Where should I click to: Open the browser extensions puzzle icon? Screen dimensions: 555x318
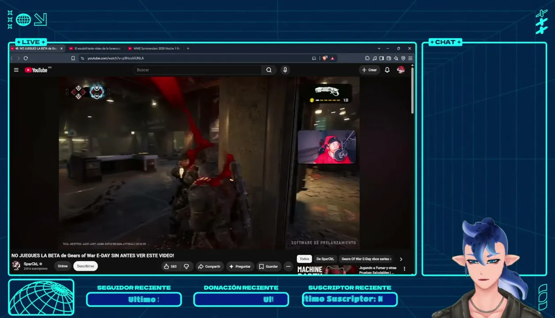point(367,58)
